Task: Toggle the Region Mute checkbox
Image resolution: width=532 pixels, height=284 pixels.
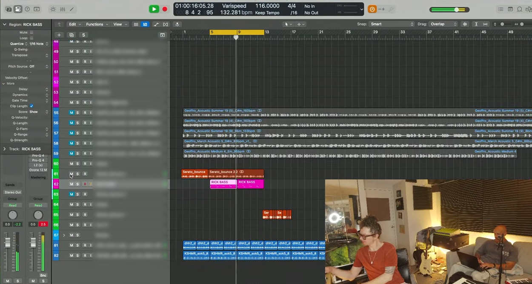Action: click(31, 32)
